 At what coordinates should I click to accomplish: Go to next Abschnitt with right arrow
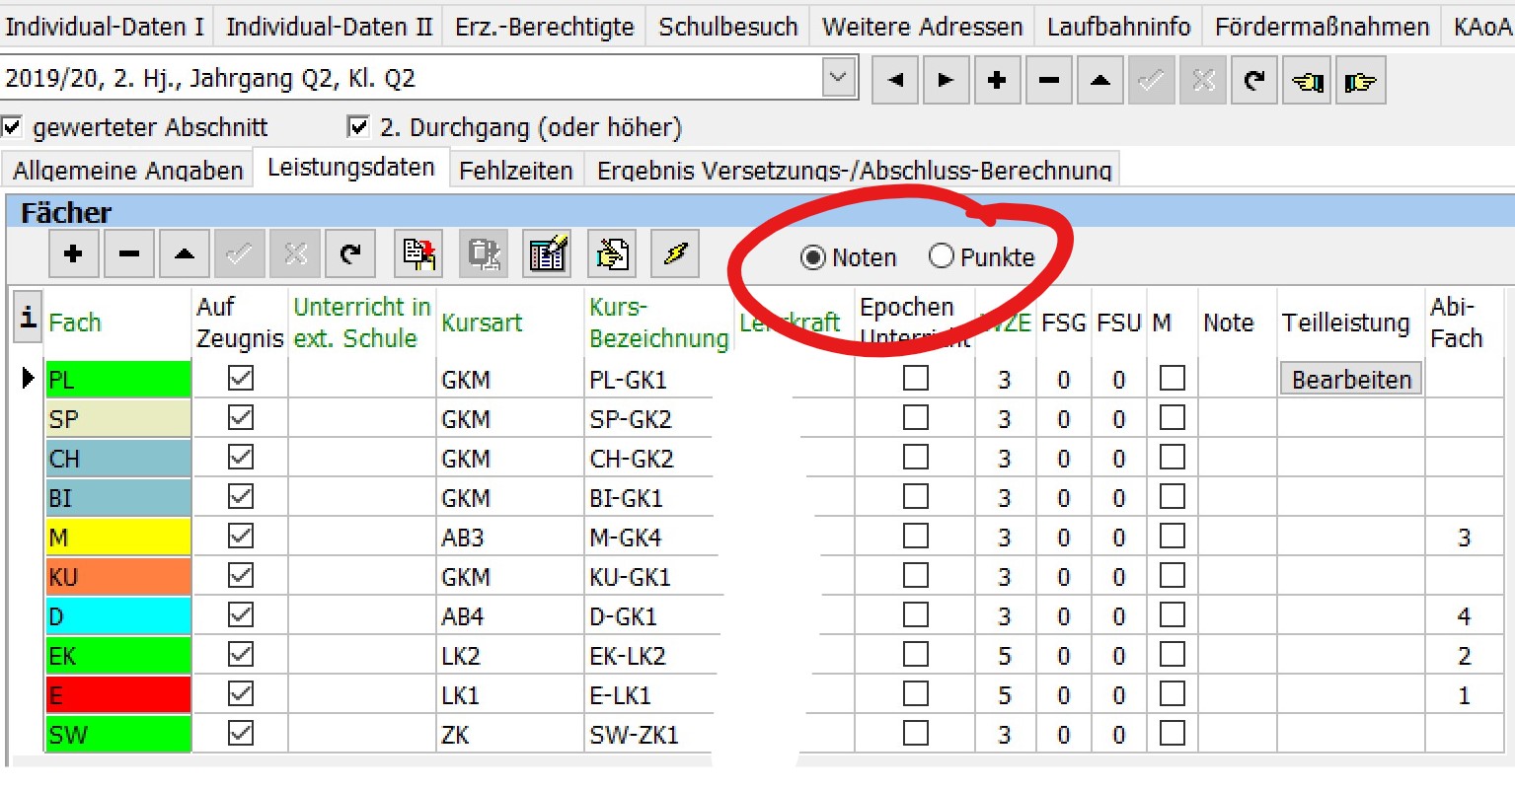coord(946,80)
